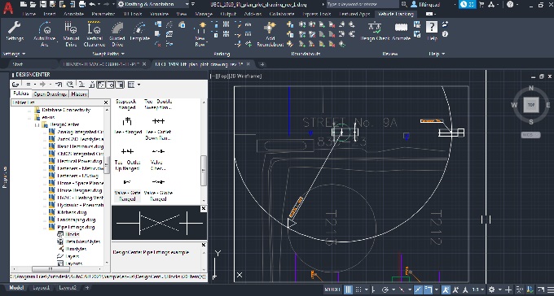The width and height of the screenshot is (554, 296).
Task: Select the Blocks item under Pipe Fittings
Action: click(x=72, y=234)
